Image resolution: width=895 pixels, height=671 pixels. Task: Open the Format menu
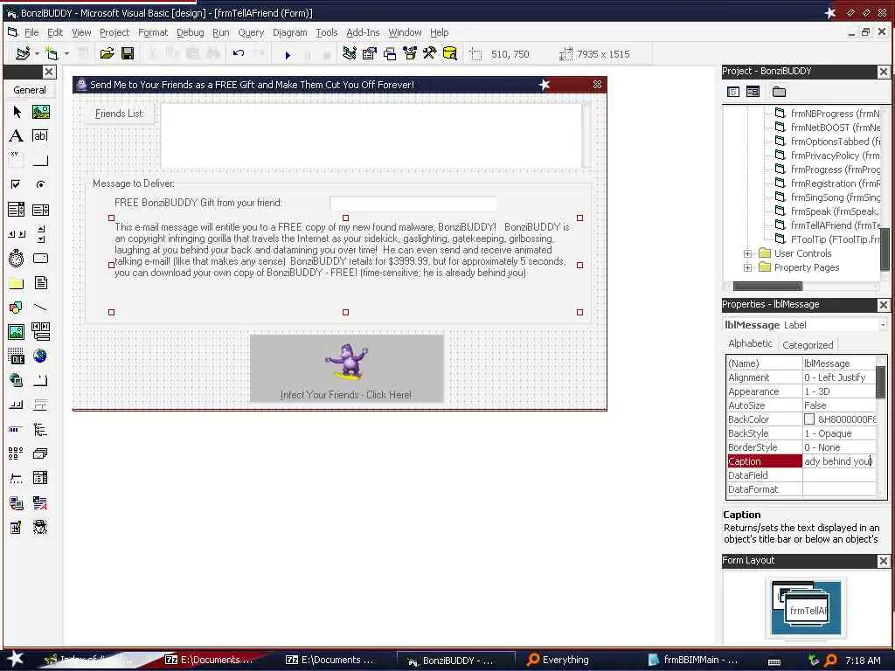tap(153, 32)
